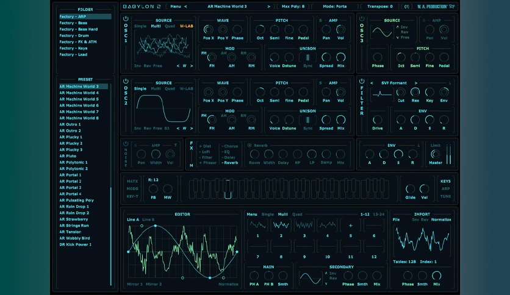The width and height of the screenshot is (510, 295).
Task: Click the reverb LP knob
Action: 312,154
